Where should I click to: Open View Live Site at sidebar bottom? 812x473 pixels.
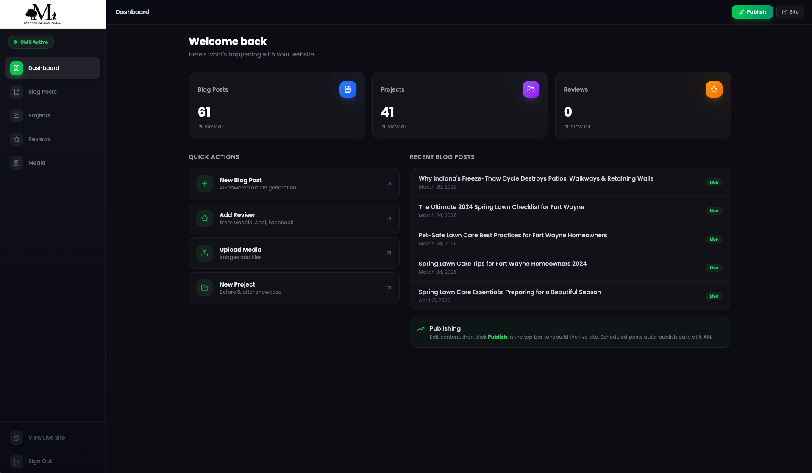(x=47, y=437)
